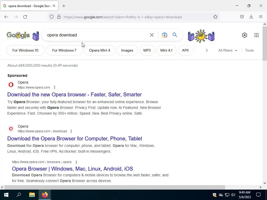This screenshot has width=267, height=200.
Task: Open the sun doodle with books
Action: [x=201, y=36]
